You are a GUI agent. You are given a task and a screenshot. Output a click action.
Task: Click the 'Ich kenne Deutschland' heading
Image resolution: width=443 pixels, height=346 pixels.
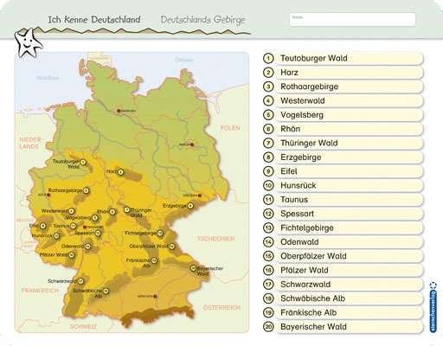pyautogui.click(x=94, y=20)
